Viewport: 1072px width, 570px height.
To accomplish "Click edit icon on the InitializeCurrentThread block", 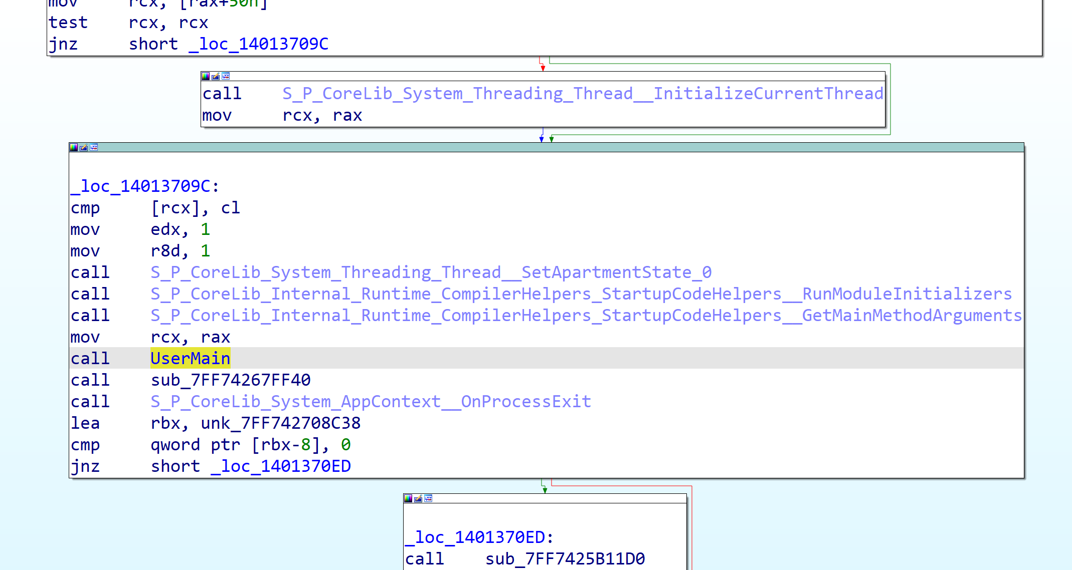I will tap(216, 76).
